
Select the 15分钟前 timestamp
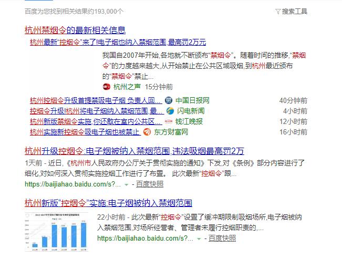tap(159, 87)
